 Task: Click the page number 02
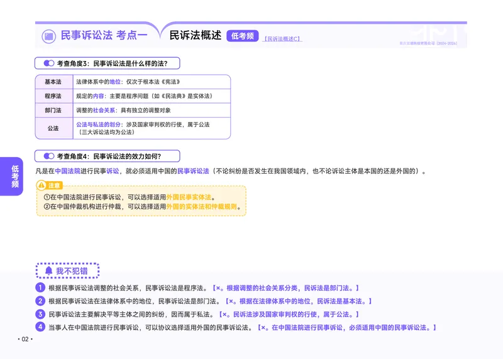coord(25,339)
